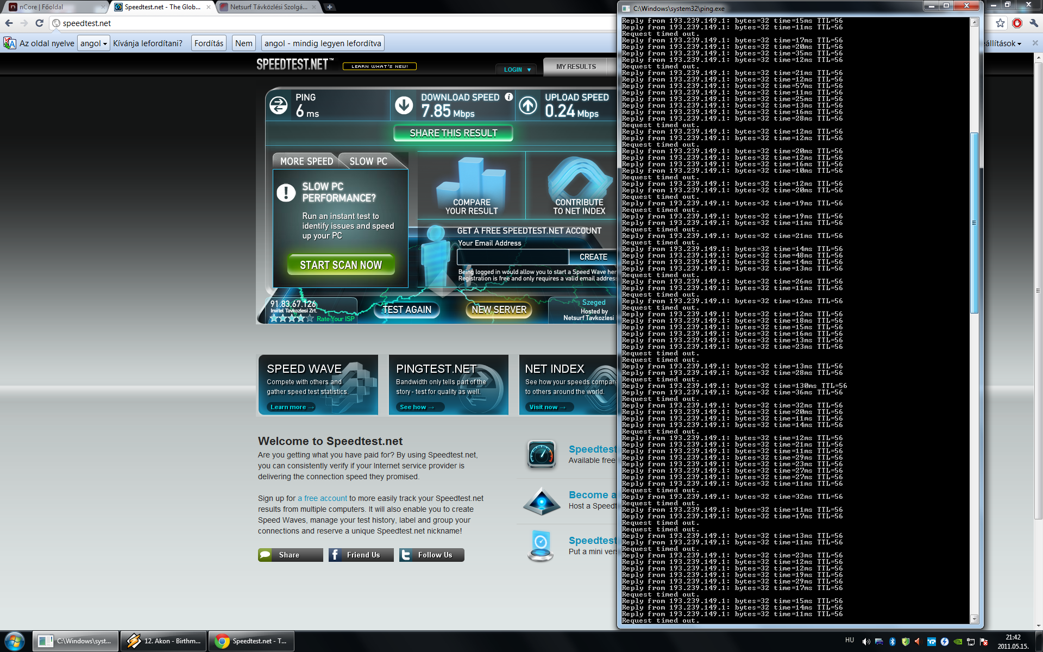
Task: Open Chrome wrench settings menu
Action: 1033,23
